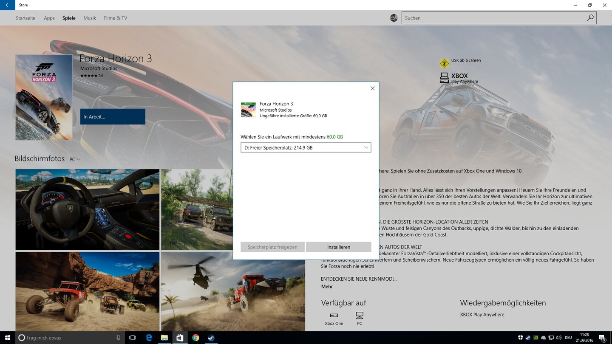The height and width of the screenshot is (344, 612).
Task: Click the Cortana microphone icon
Action: (x=119, y=338)
